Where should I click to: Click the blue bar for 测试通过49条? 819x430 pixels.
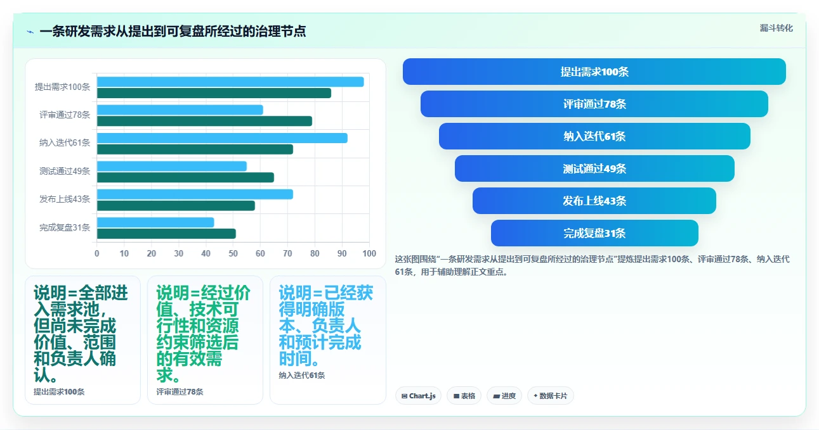[x=172, y=166]
